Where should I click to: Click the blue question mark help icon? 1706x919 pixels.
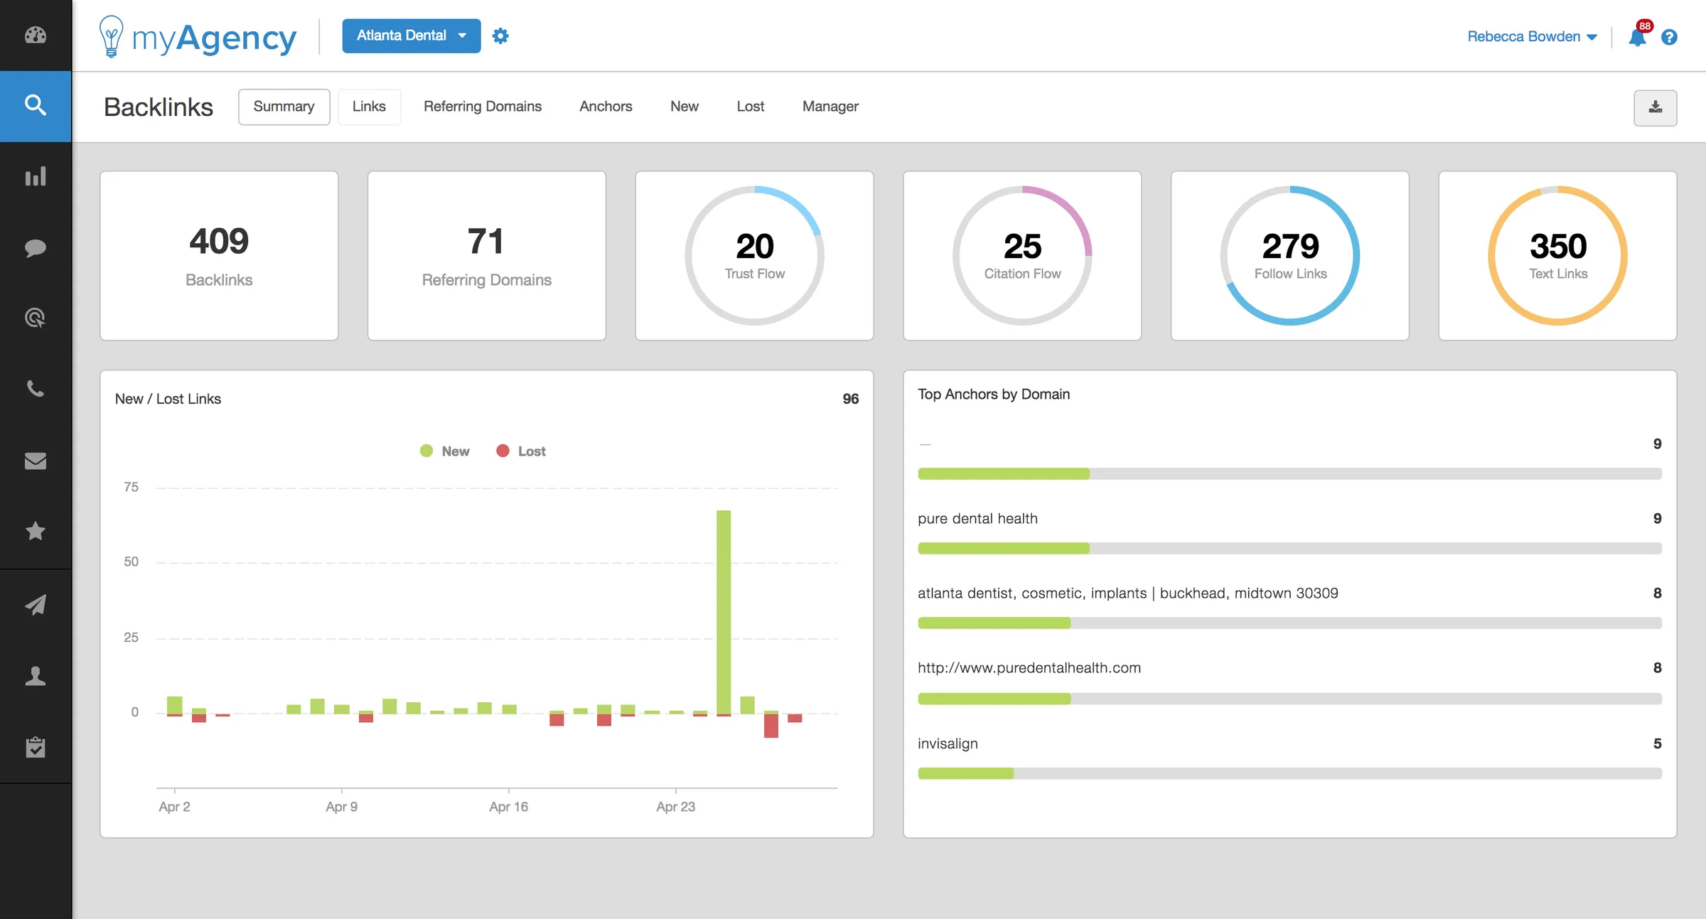coord(1670,36)
